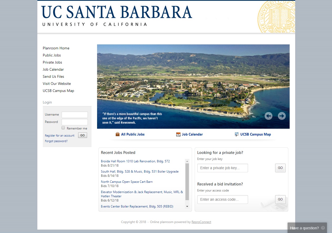The width and height of the screenshot is (332, 233).
Task: Open North Campus Open Space Cart Barn job
Action: (127, 182)
